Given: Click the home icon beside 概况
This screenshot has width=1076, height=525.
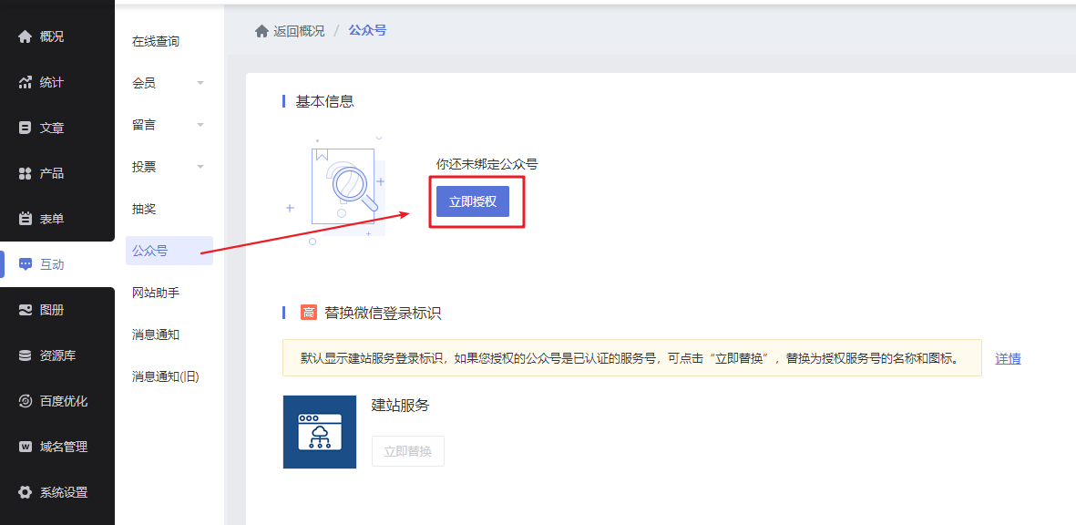Looking at the screenshot, I should [26, 37].
